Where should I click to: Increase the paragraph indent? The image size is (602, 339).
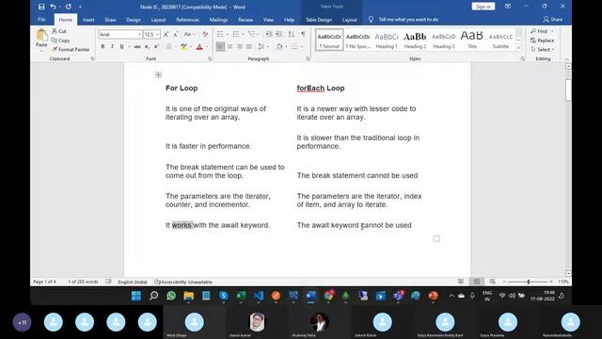(x=279, y=34)
